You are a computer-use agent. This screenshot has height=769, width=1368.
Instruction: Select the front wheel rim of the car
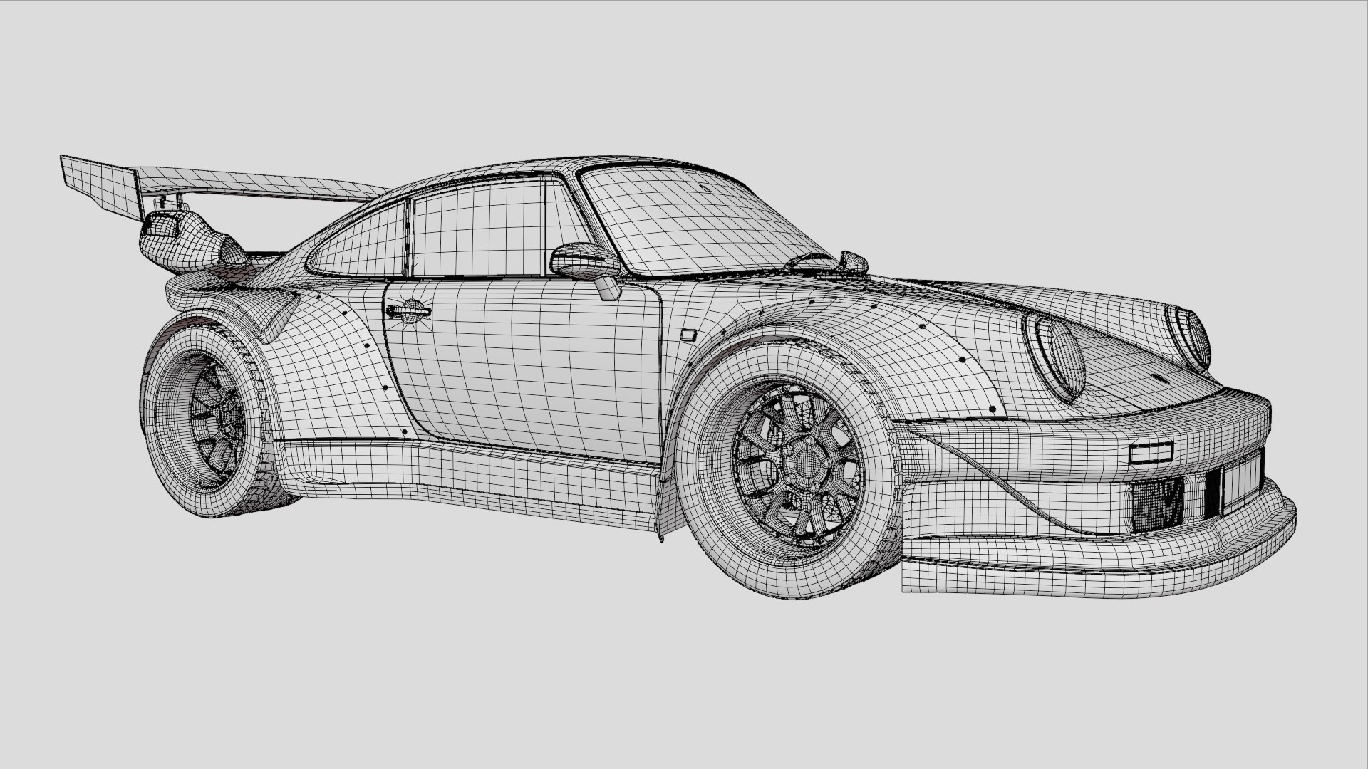click(798, 468)
